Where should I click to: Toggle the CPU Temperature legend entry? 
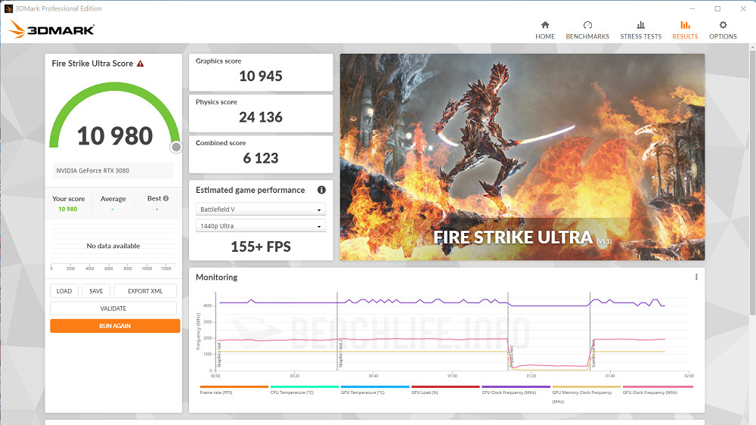coord(304,389)
